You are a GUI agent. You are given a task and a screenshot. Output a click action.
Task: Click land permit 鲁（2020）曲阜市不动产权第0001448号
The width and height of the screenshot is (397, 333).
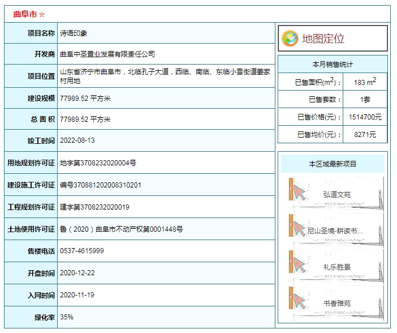(121, 229)
